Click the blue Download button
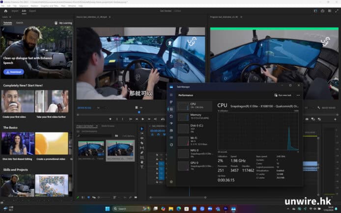This screenshot has width=341, height=213. (x=14, y=72)
